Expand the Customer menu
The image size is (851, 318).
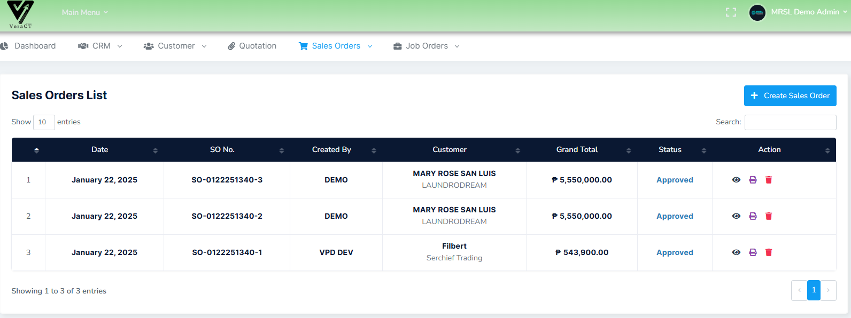(x=175, y=46)
